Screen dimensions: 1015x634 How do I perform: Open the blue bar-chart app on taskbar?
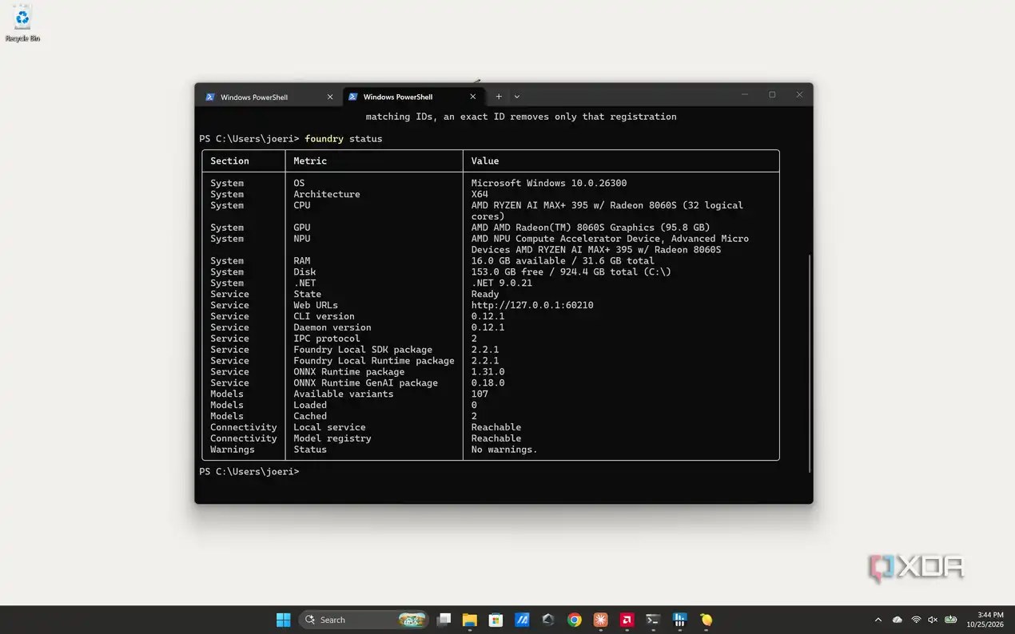coord(680,620)
